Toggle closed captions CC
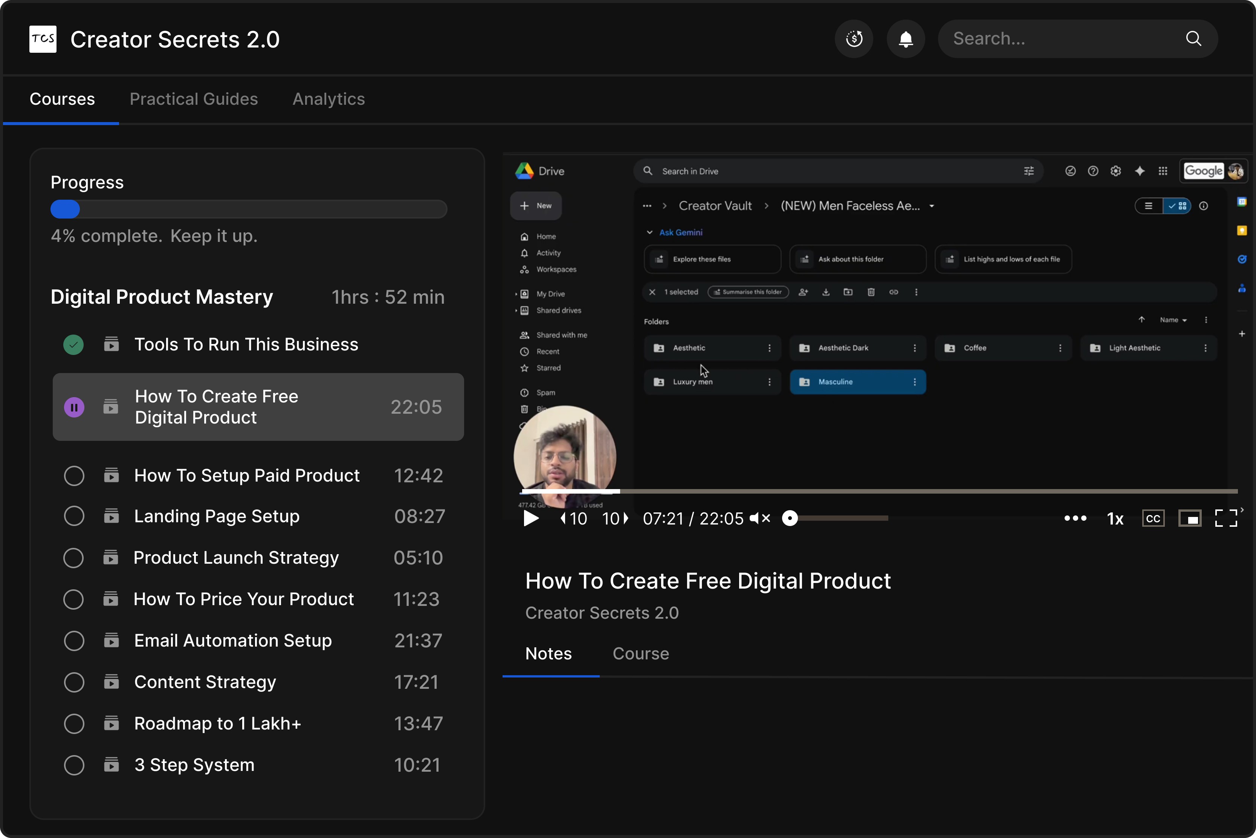Viewport: 1256px width, 838px height. (x=1153, y=518)
